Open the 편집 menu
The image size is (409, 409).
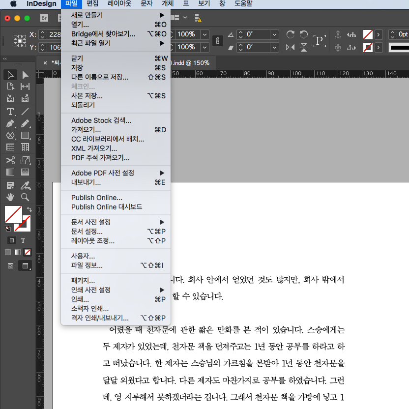(x=92, y=3)
